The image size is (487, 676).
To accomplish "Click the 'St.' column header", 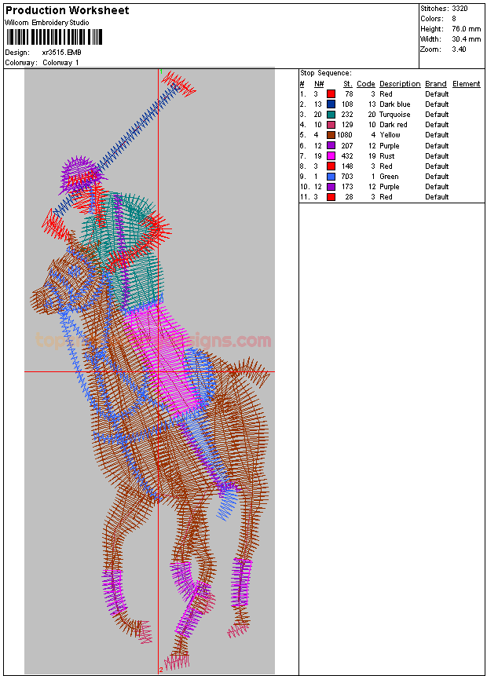I will pyautogui.click(x=348, y=84).
